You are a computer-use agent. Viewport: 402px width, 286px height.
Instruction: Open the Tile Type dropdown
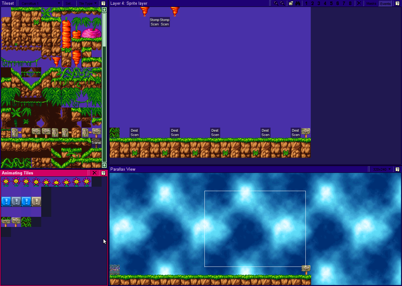tap(88, 3)
